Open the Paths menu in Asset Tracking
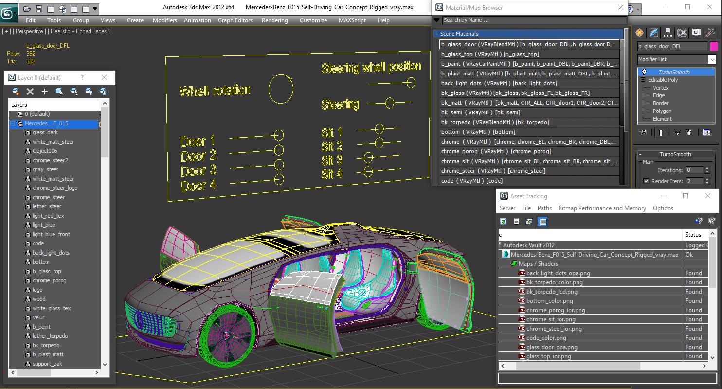 544,208
